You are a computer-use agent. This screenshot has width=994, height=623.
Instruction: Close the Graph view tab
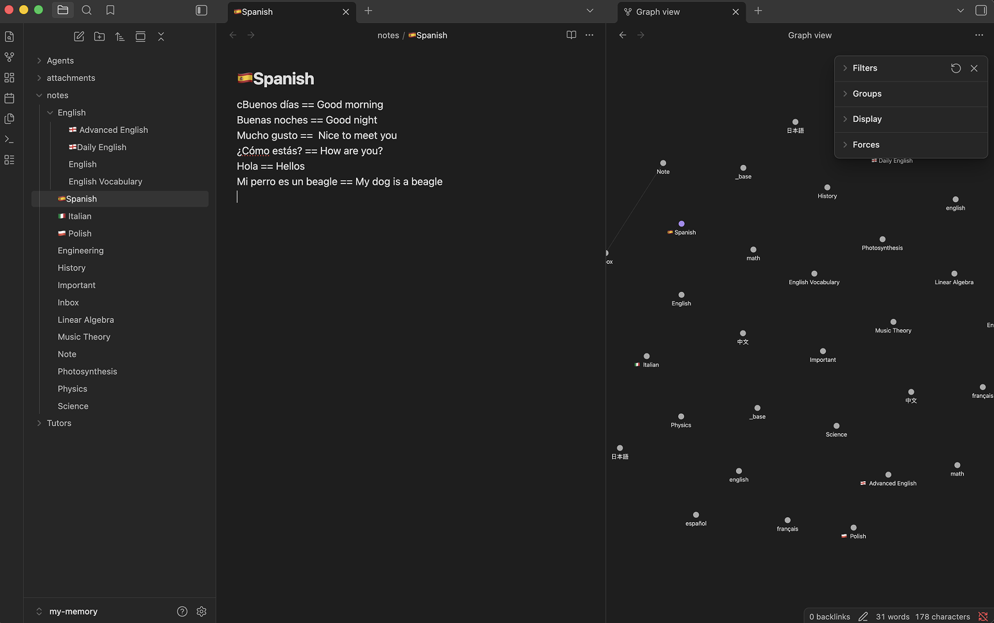(x=735, y=12)
